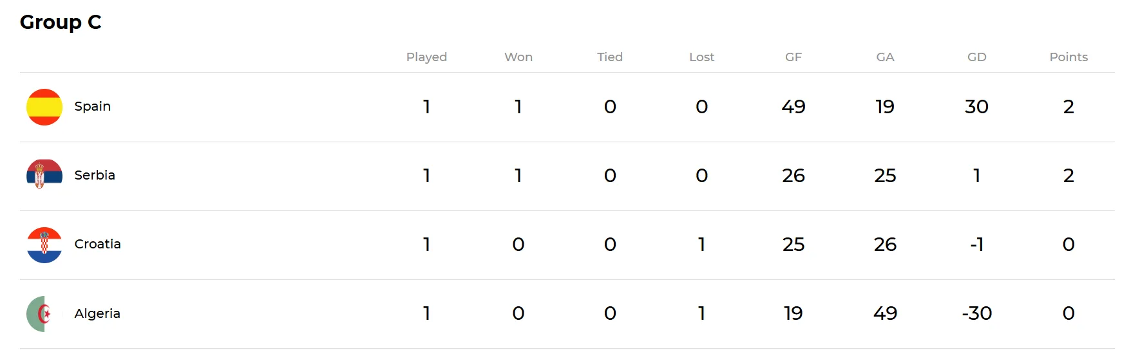Image resolution: width=1140 pixels, height=361 pixels.
Task: Click the Lost column header
Action: pyautogui.click(x=701, y=57)
